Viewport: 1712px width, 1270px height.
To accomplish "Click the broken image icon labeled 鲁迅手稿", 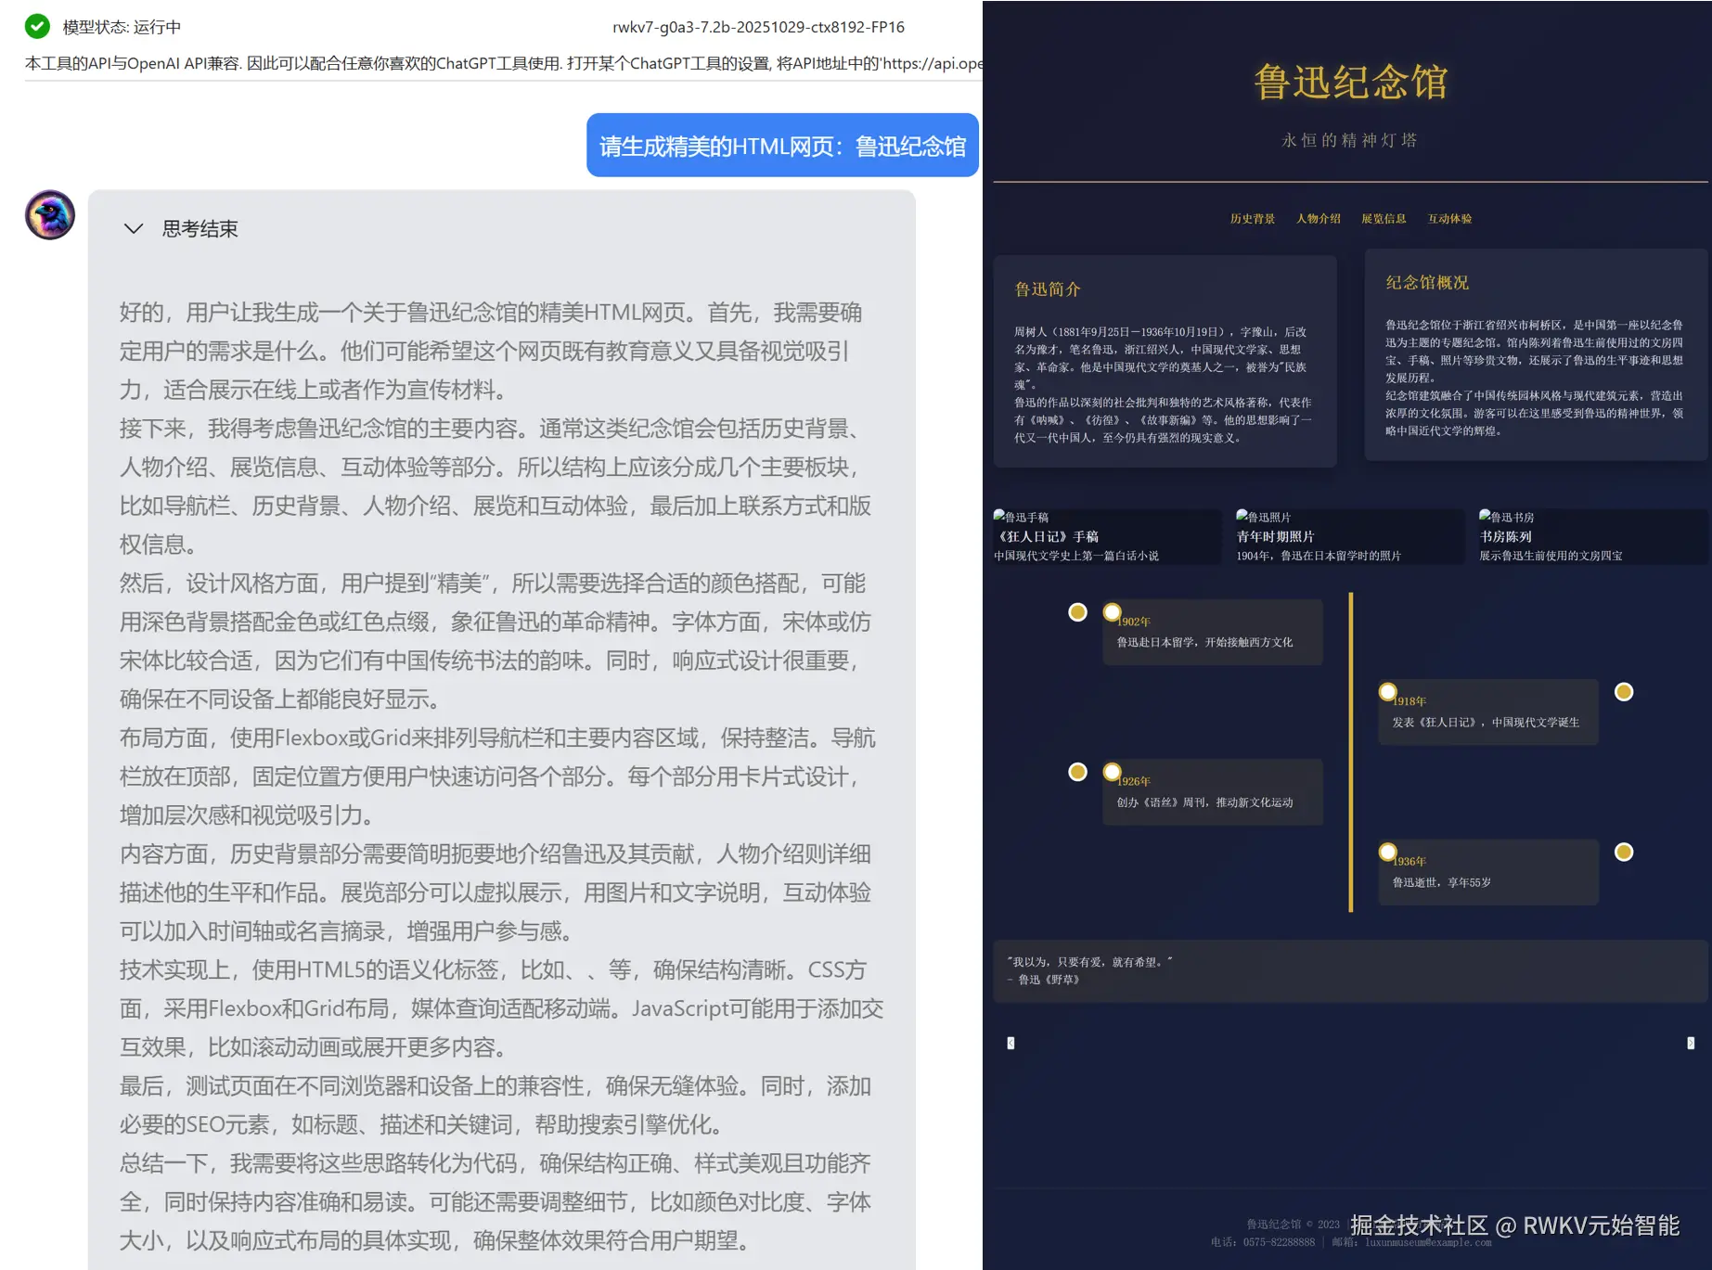I will (999, 516).
